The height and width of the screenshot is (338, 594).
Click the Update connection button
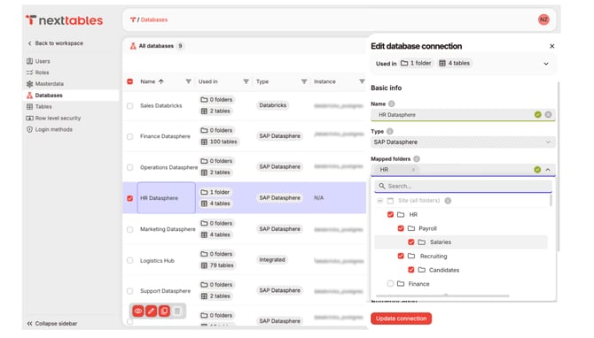pos(402,319)
